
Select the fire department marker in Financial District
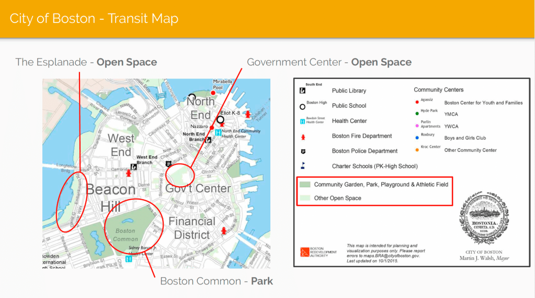click(x=224, y=231)
